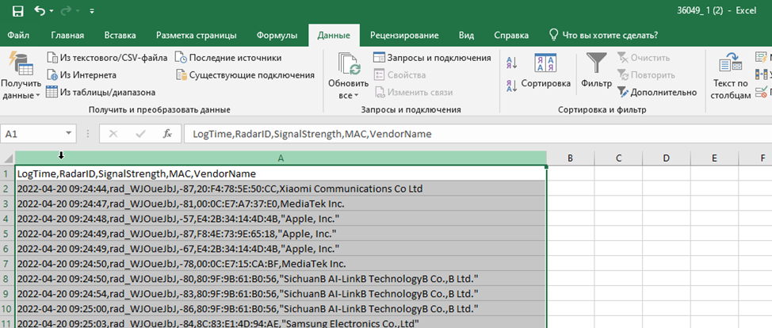Click the formula bar cancel X
Screen dimensions: 772x328
[113, 133]
